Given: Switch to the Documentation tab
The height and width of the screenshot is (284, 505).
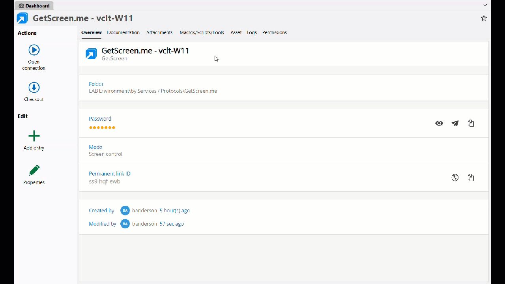Looking at the screenshot, I should click(x=123, y=32).
